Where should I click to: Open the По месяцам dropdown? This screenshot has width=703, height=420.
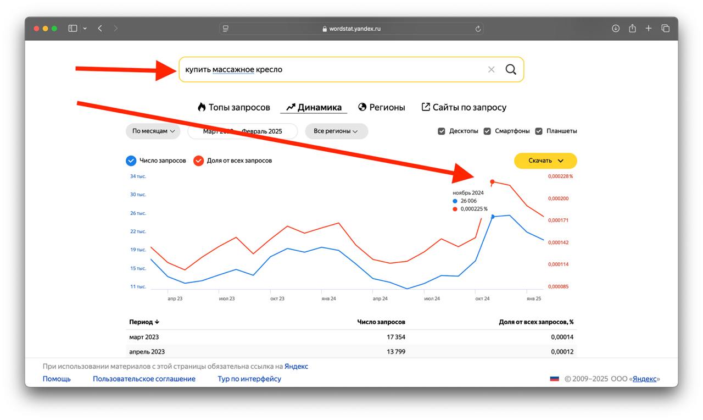coord(153,131)
